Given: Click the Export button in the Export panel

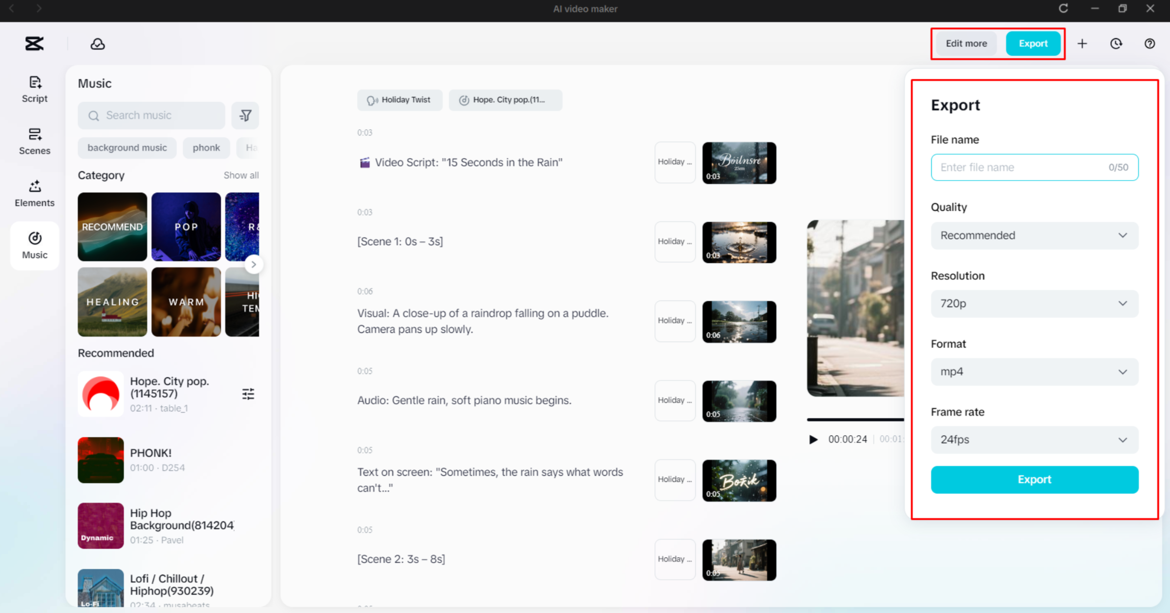Looking at the screenshot, I should coord(1034,479).
